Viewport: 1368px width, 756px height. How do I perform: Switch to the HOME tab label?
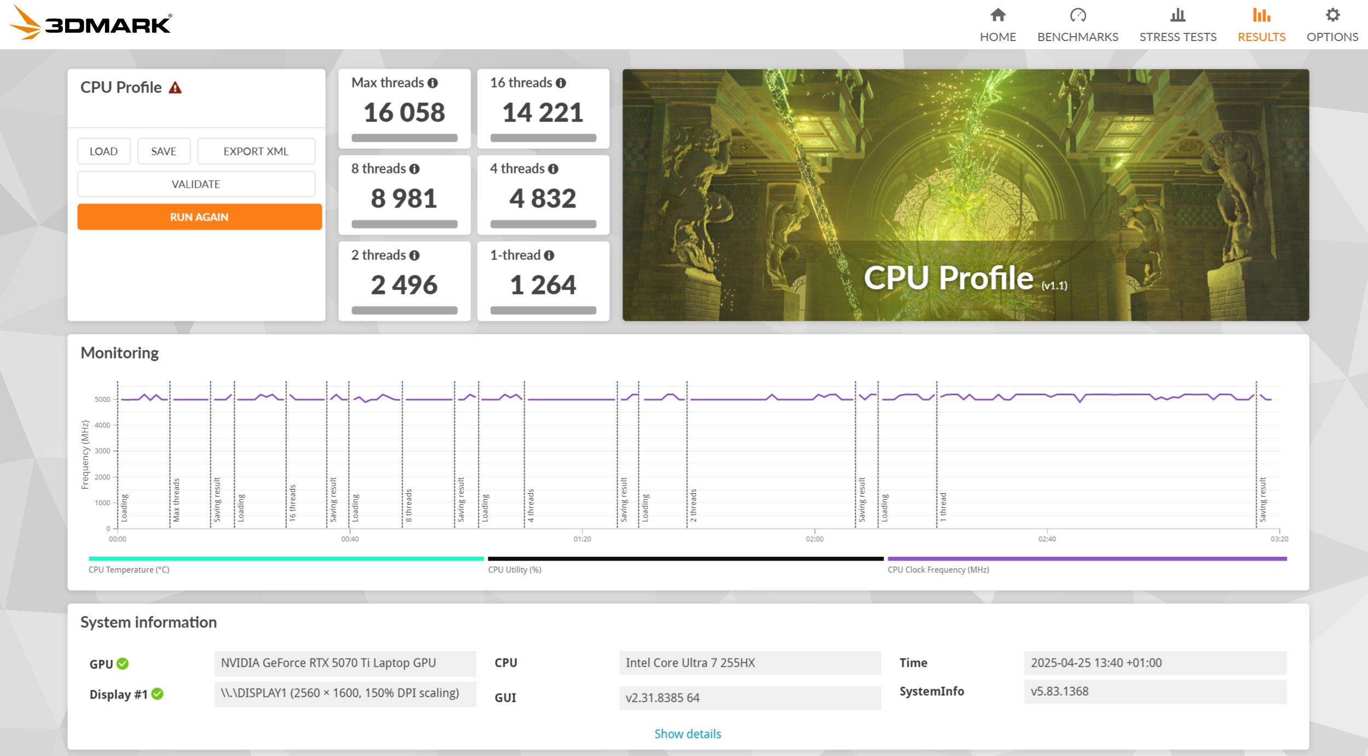(x=998, y=37)
